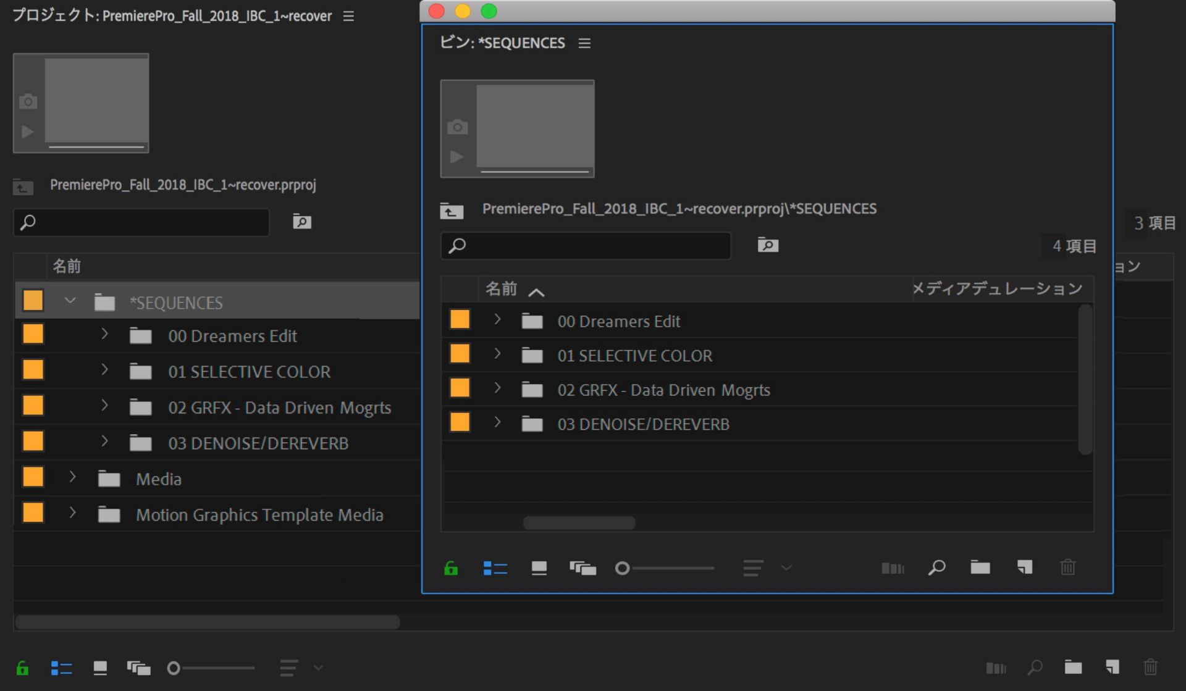
Task: Open the SEQUENCES bin panel menu
Action: click(584, 43)
